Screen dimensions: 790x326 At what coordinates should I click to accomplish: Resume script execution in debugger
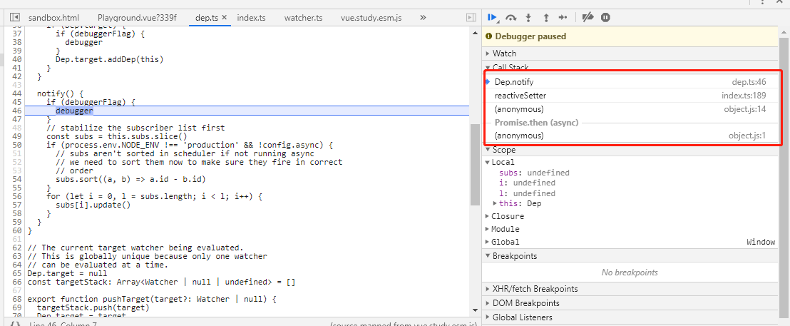492,17
